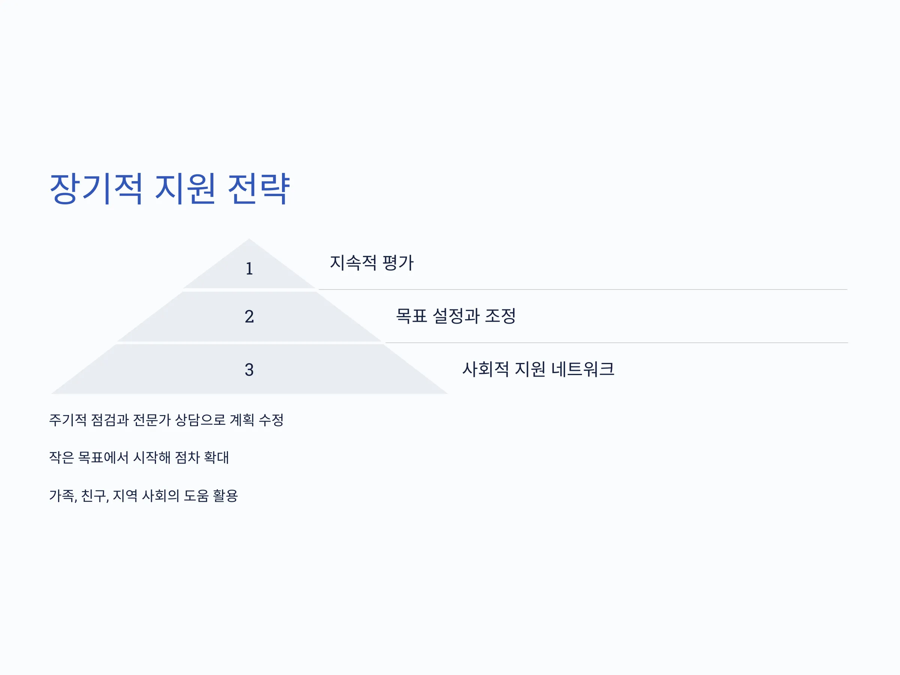
Task: Select the word 장기적 in the title
Action: point(96,188)
